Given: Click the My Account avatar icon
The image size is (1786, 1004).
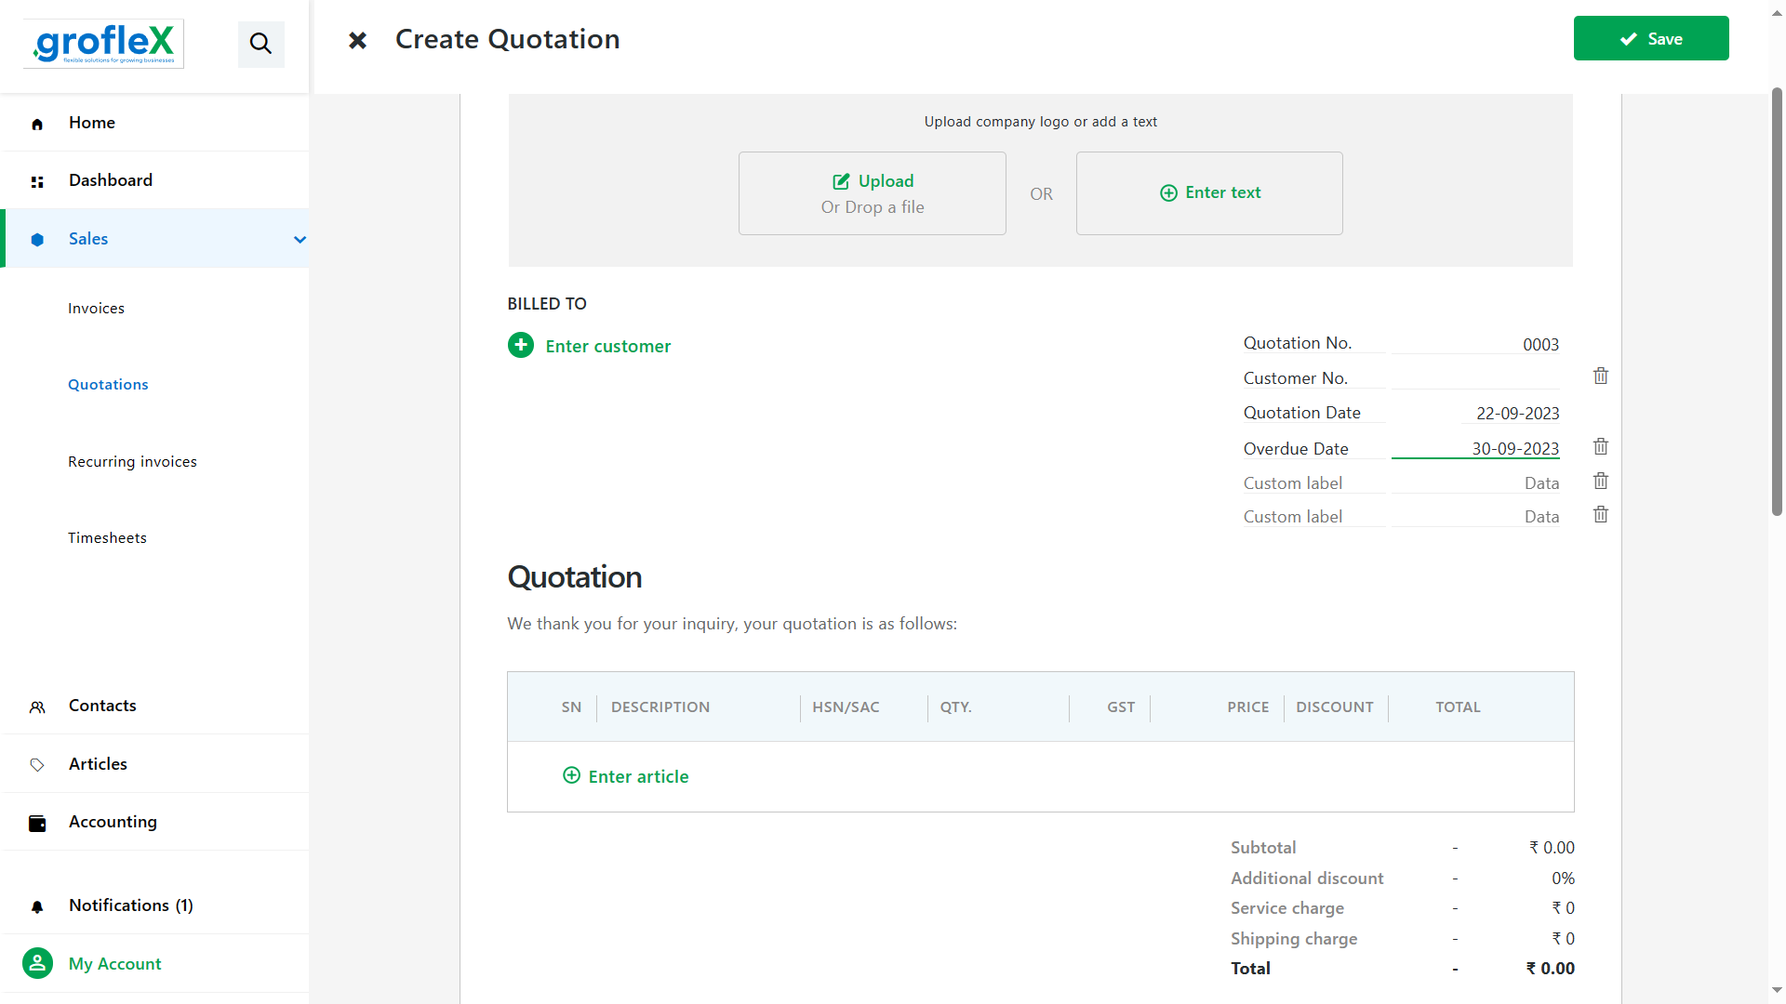Looking at the screenshot, I should pyautogui.click(x=37, y=963).
